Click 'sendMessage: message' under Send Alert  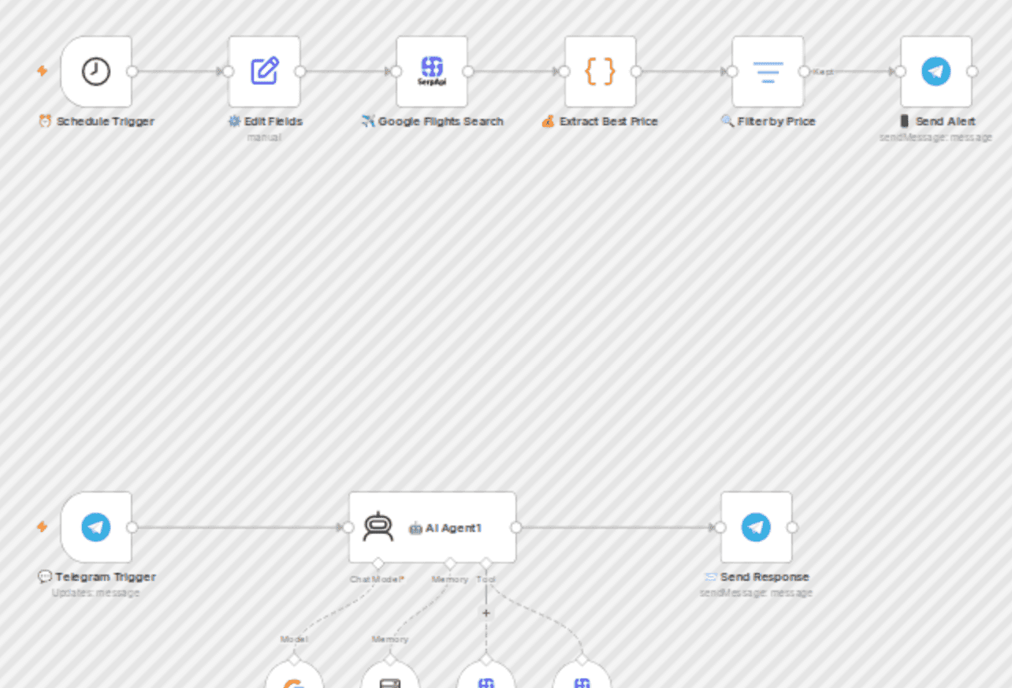click(936, 137)
